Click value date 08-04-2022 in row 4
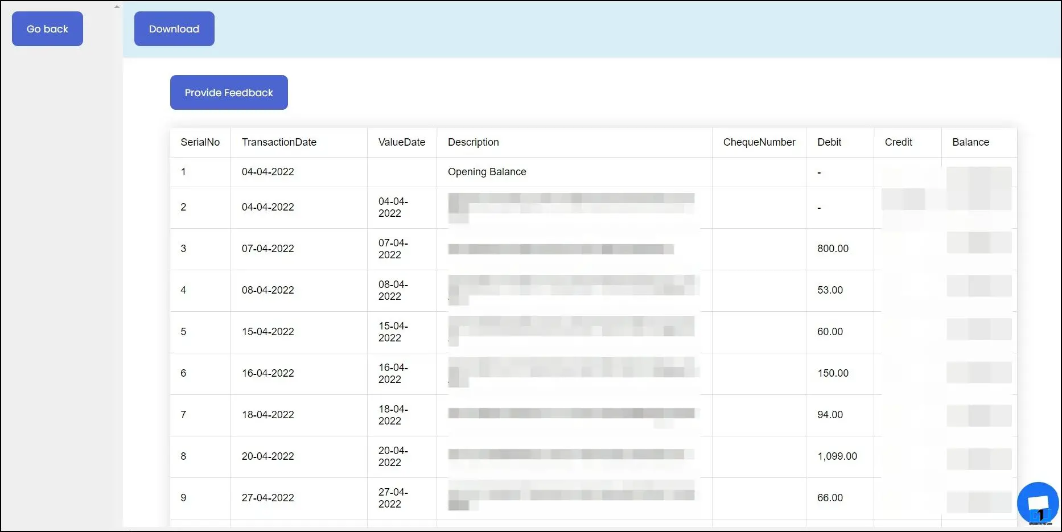 (x=393, y=290)
